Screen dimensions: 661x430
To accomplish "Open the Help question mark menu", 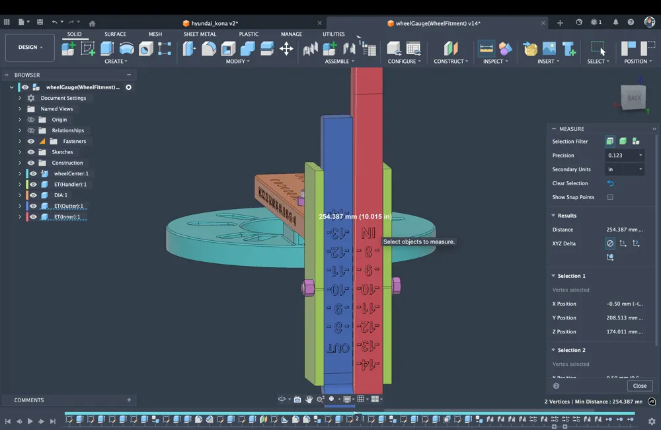I will click(631, 22).
